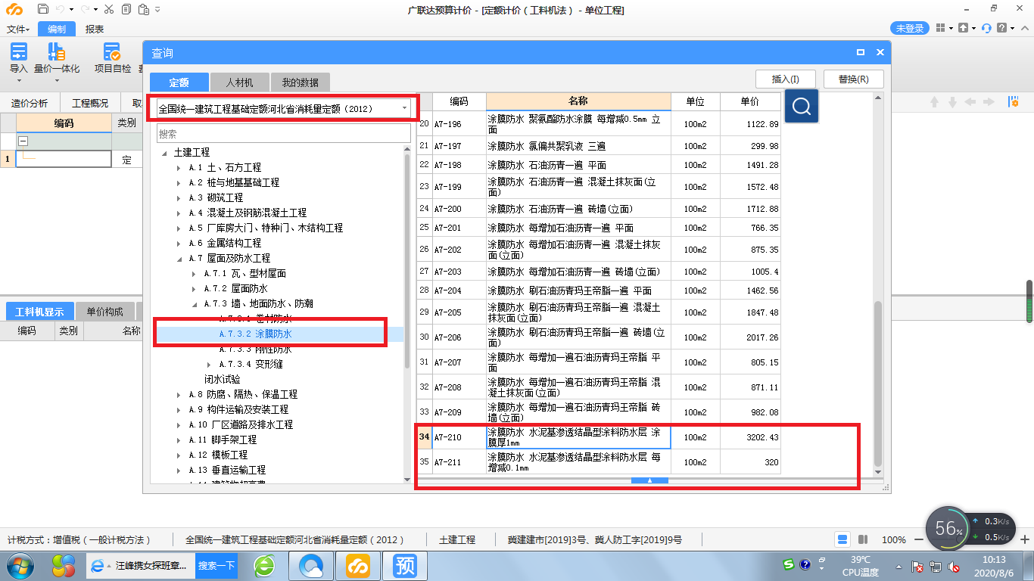Maximize the 查询 dialog

coord(861,53)
